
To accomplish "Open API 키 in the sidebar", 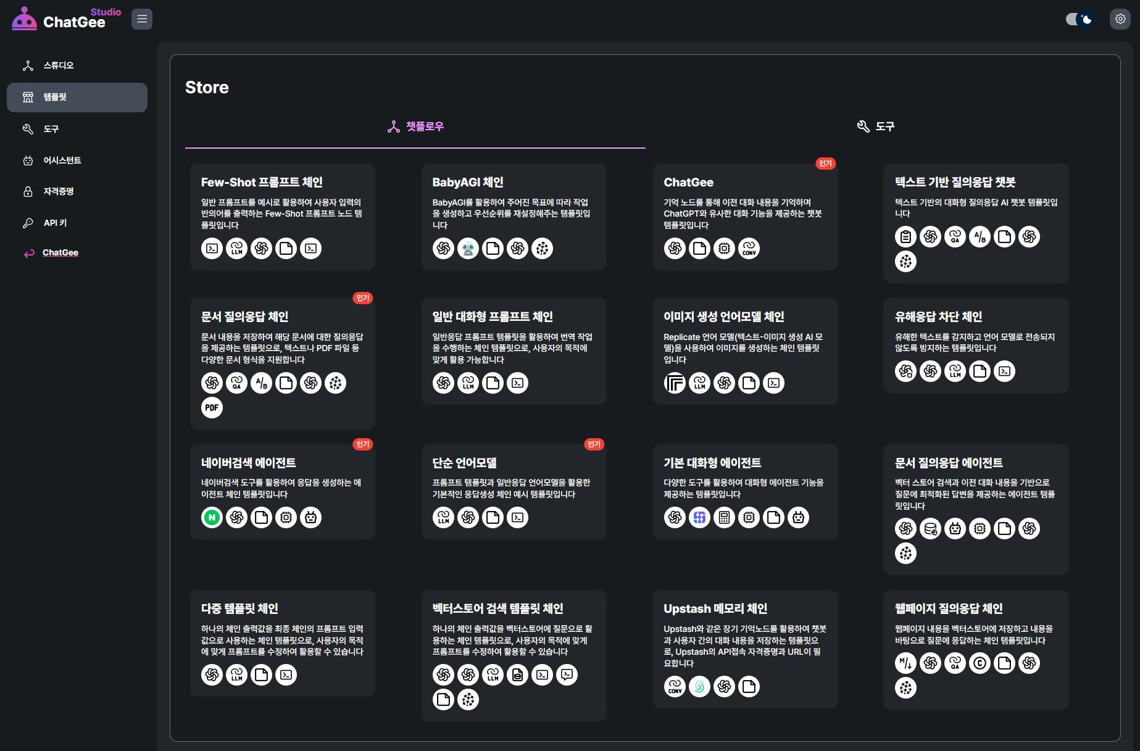I will click(77, 223).
